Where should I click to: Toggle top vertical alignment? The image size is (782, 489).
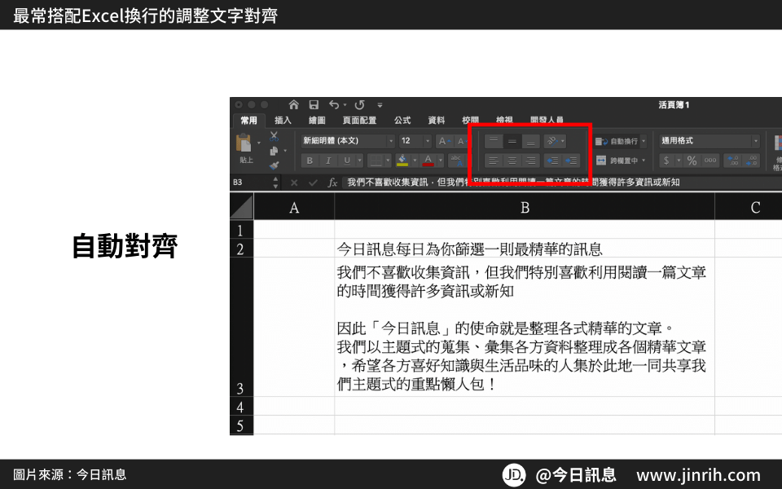pos(494,141)
